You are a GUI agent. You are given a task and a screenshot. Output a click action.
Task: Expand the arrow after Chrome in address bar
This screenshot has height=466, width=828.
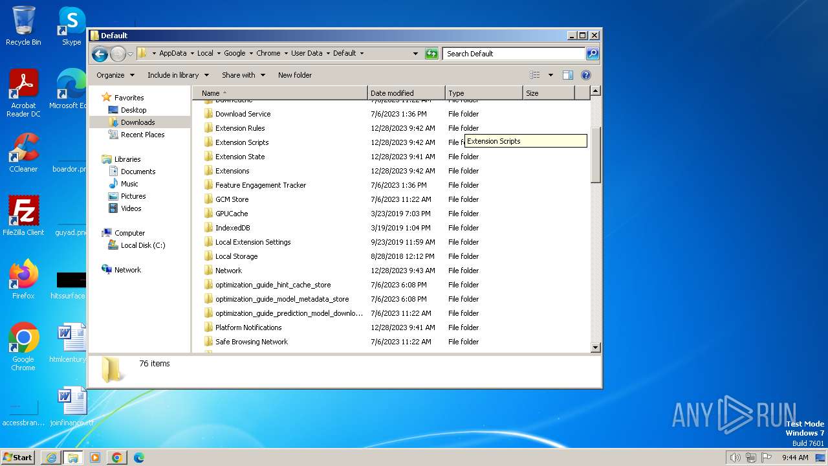pos(285,54)
